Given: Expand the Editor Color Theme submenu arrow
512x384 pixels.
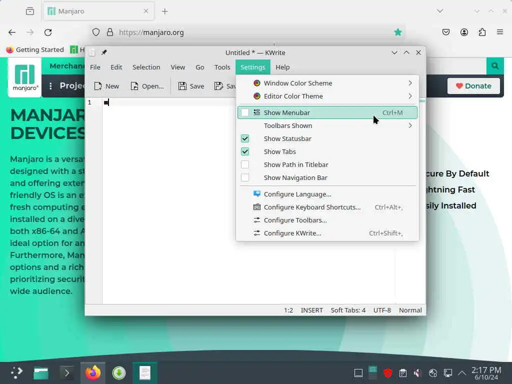Looking at the screenshot, I should pyautogui.click(x=410, y=96).
